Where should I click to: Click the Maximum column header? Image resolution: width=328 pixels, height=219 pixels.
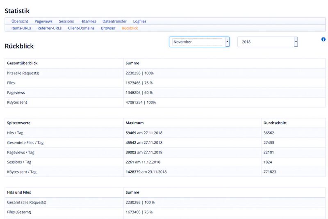pyautogui.click(x=134, y=123)
